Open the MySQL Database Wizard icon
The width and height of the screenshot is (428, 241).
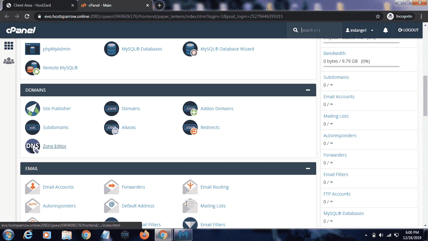(x=190, y=49)
